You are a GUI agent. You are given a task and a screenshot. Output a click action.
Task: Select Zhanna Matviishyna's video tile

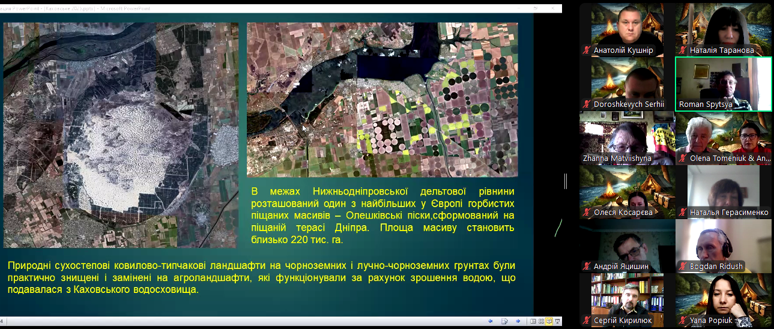click(627, 137)
